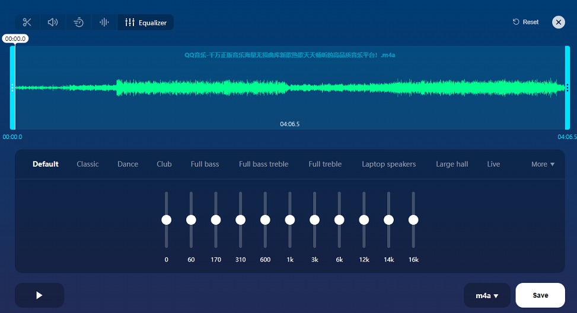
Task: Select the Dance equalizer preset
Action: coord(127,164)
